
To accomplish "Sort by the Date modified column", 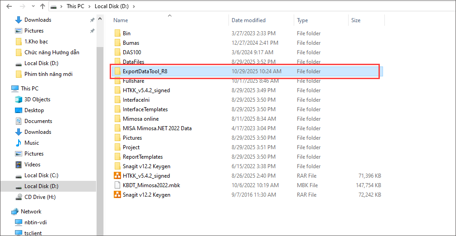I will tap(248, 20).
